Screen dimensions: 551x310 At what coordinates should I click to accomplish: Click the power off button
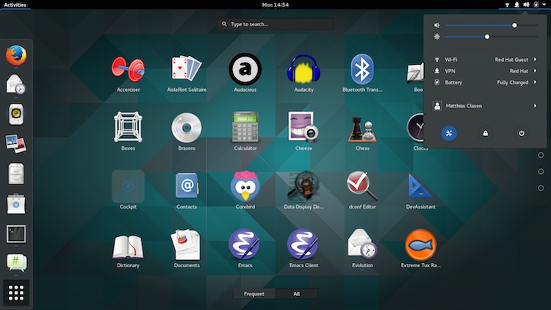point(522,134)
